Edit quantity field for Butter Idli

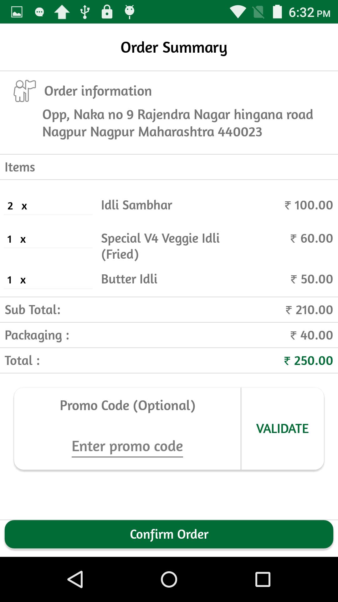48,280
